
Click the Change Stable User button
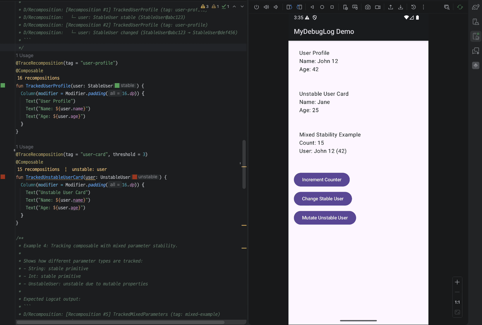323,199
